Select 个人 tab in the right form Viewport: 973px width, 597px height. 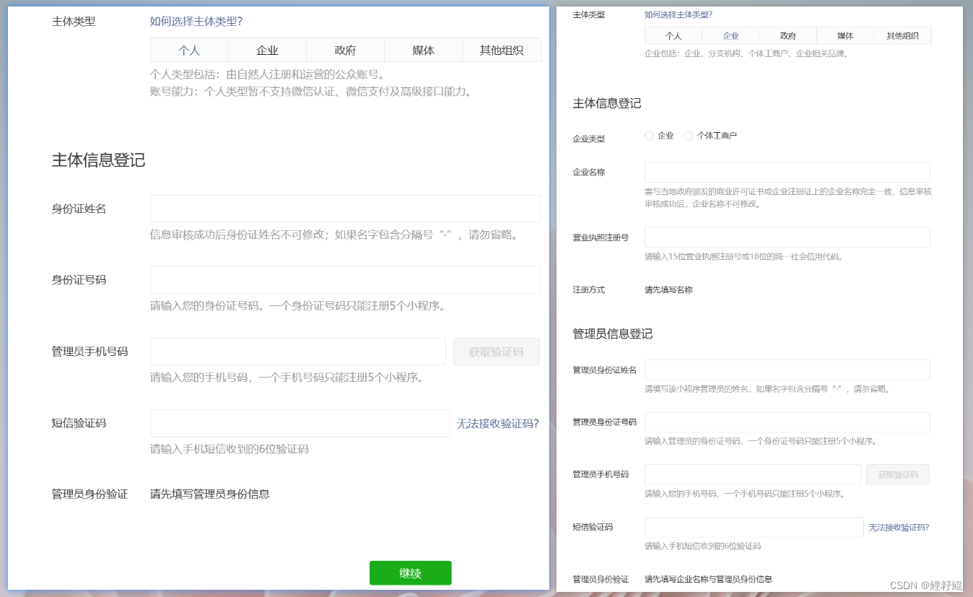tap(673, 36)
